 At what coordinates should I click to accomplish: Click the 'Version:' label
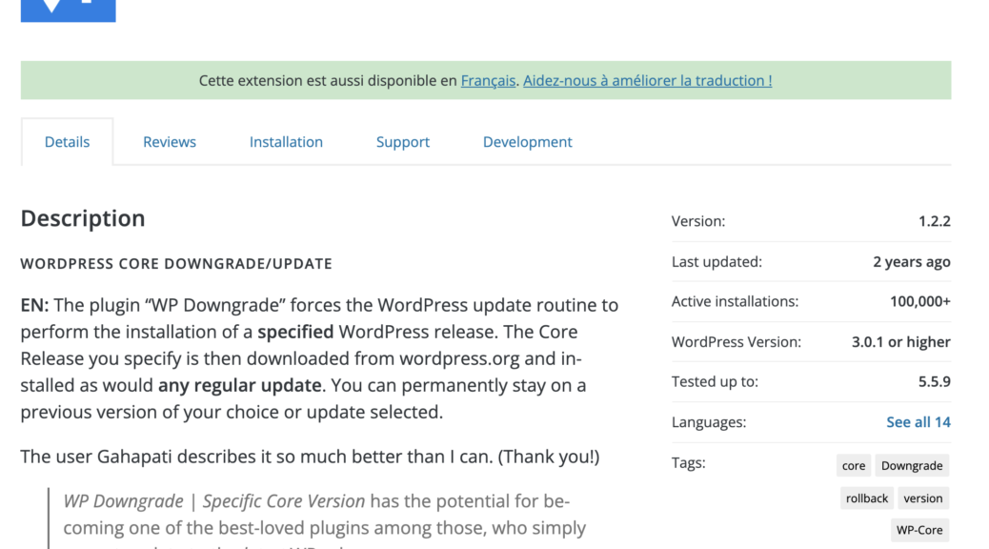pos(698,221)
